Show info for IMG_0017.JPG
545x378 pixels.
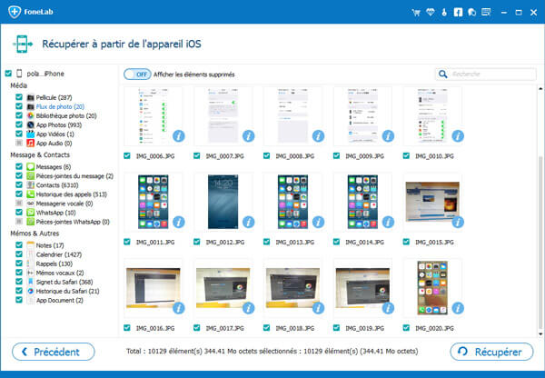click(x=249, y=308)
